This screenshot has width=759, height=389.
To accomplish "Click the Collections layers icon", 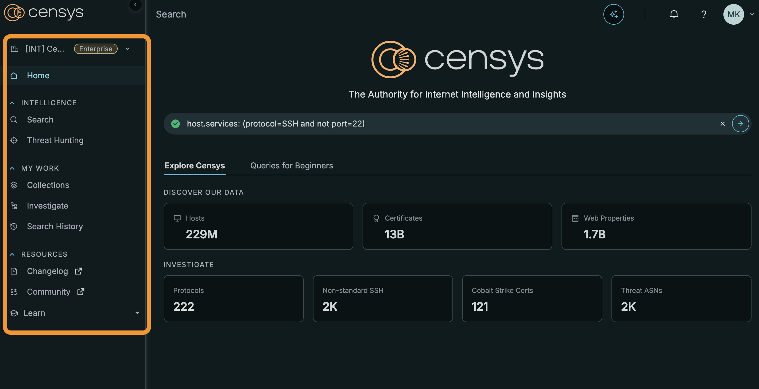I will [14, 185].
